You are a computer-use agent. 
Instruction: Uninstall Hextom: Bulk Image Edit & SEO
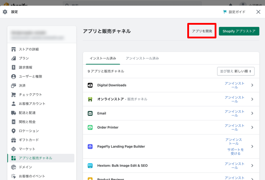pyautogui.click(x=235, y=165)
